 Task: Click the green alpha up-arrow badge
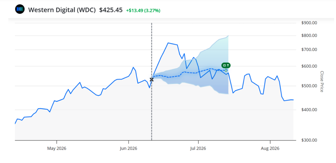click(x=226, y=65)
